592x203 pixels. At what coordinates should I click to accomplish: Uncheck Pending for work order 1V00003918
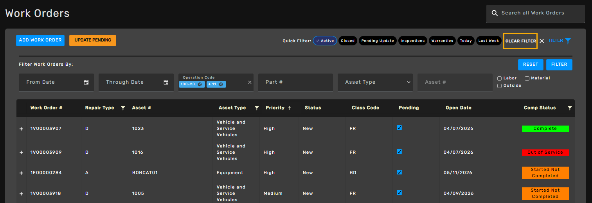(399, 192)
